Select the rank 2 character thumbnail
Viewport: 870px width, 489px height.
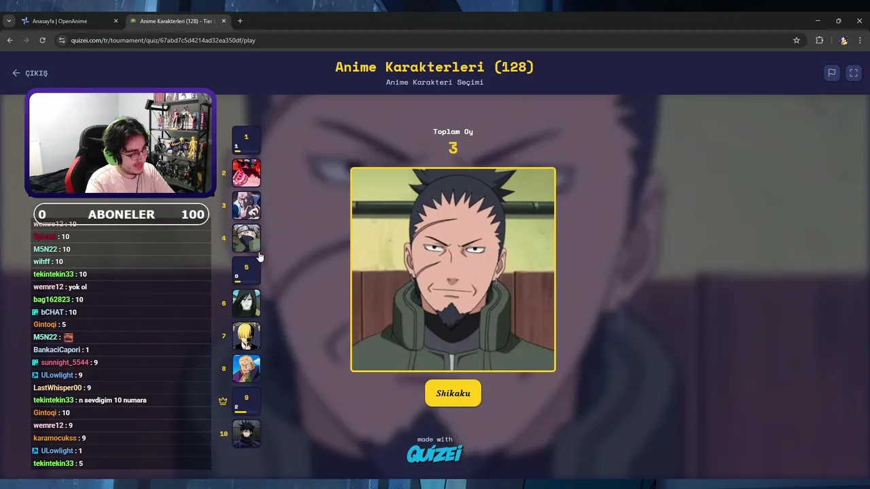pyautogui.click(x=246, y=173)
